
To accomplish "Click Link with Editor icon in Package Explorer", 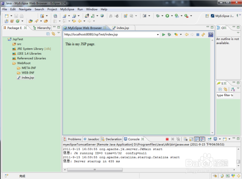I will click(53, 34).
